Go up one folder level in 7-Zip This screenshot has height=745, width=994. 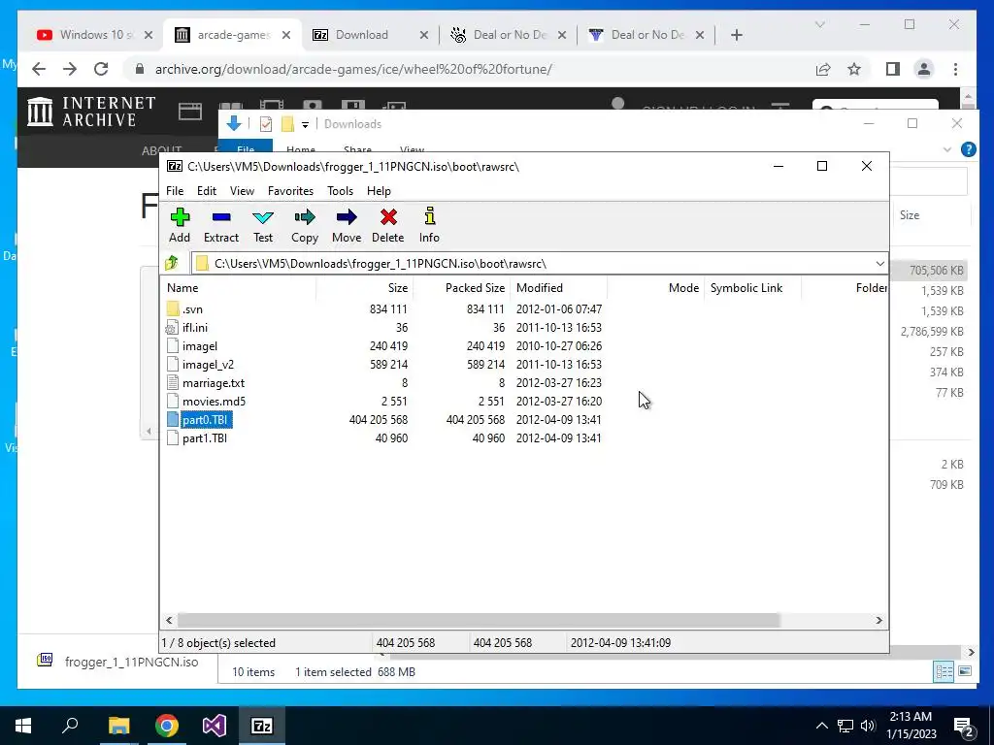[x=172, y=263]
